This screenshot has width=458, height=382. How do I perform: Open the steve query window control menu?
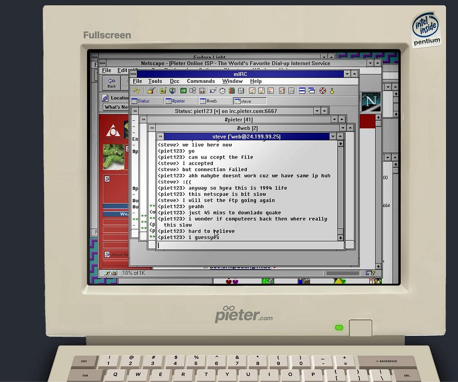coord(160,136)
